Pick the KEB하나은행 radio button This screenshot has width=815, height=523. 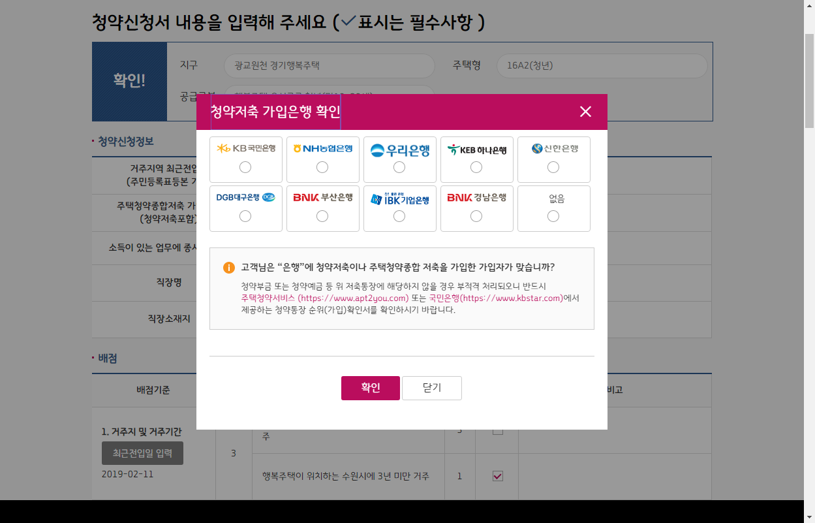tap(476, 167)
